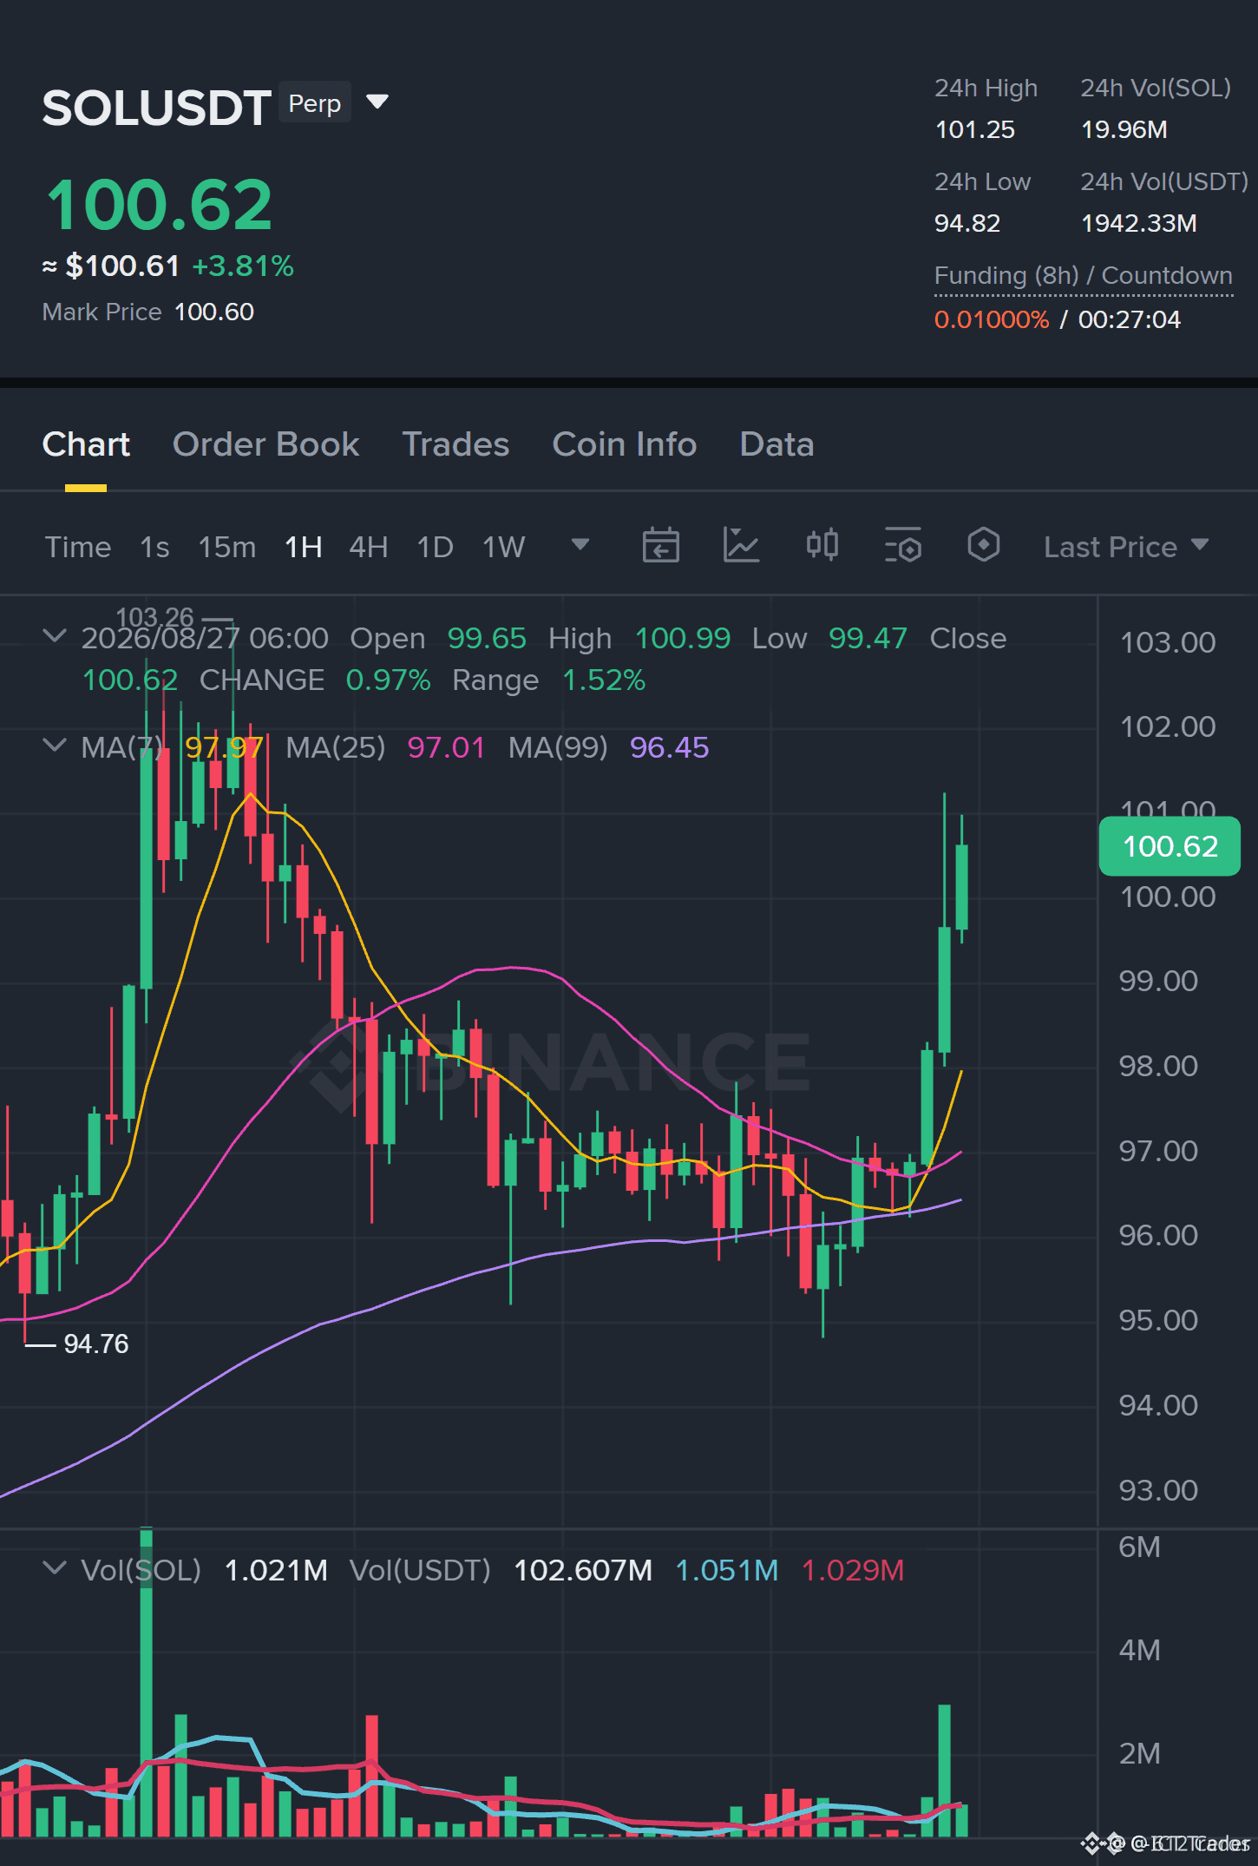Tap the Low 99.47 candle value
This screenshot has height=1866, width=1258.
(x=868, y=638)
